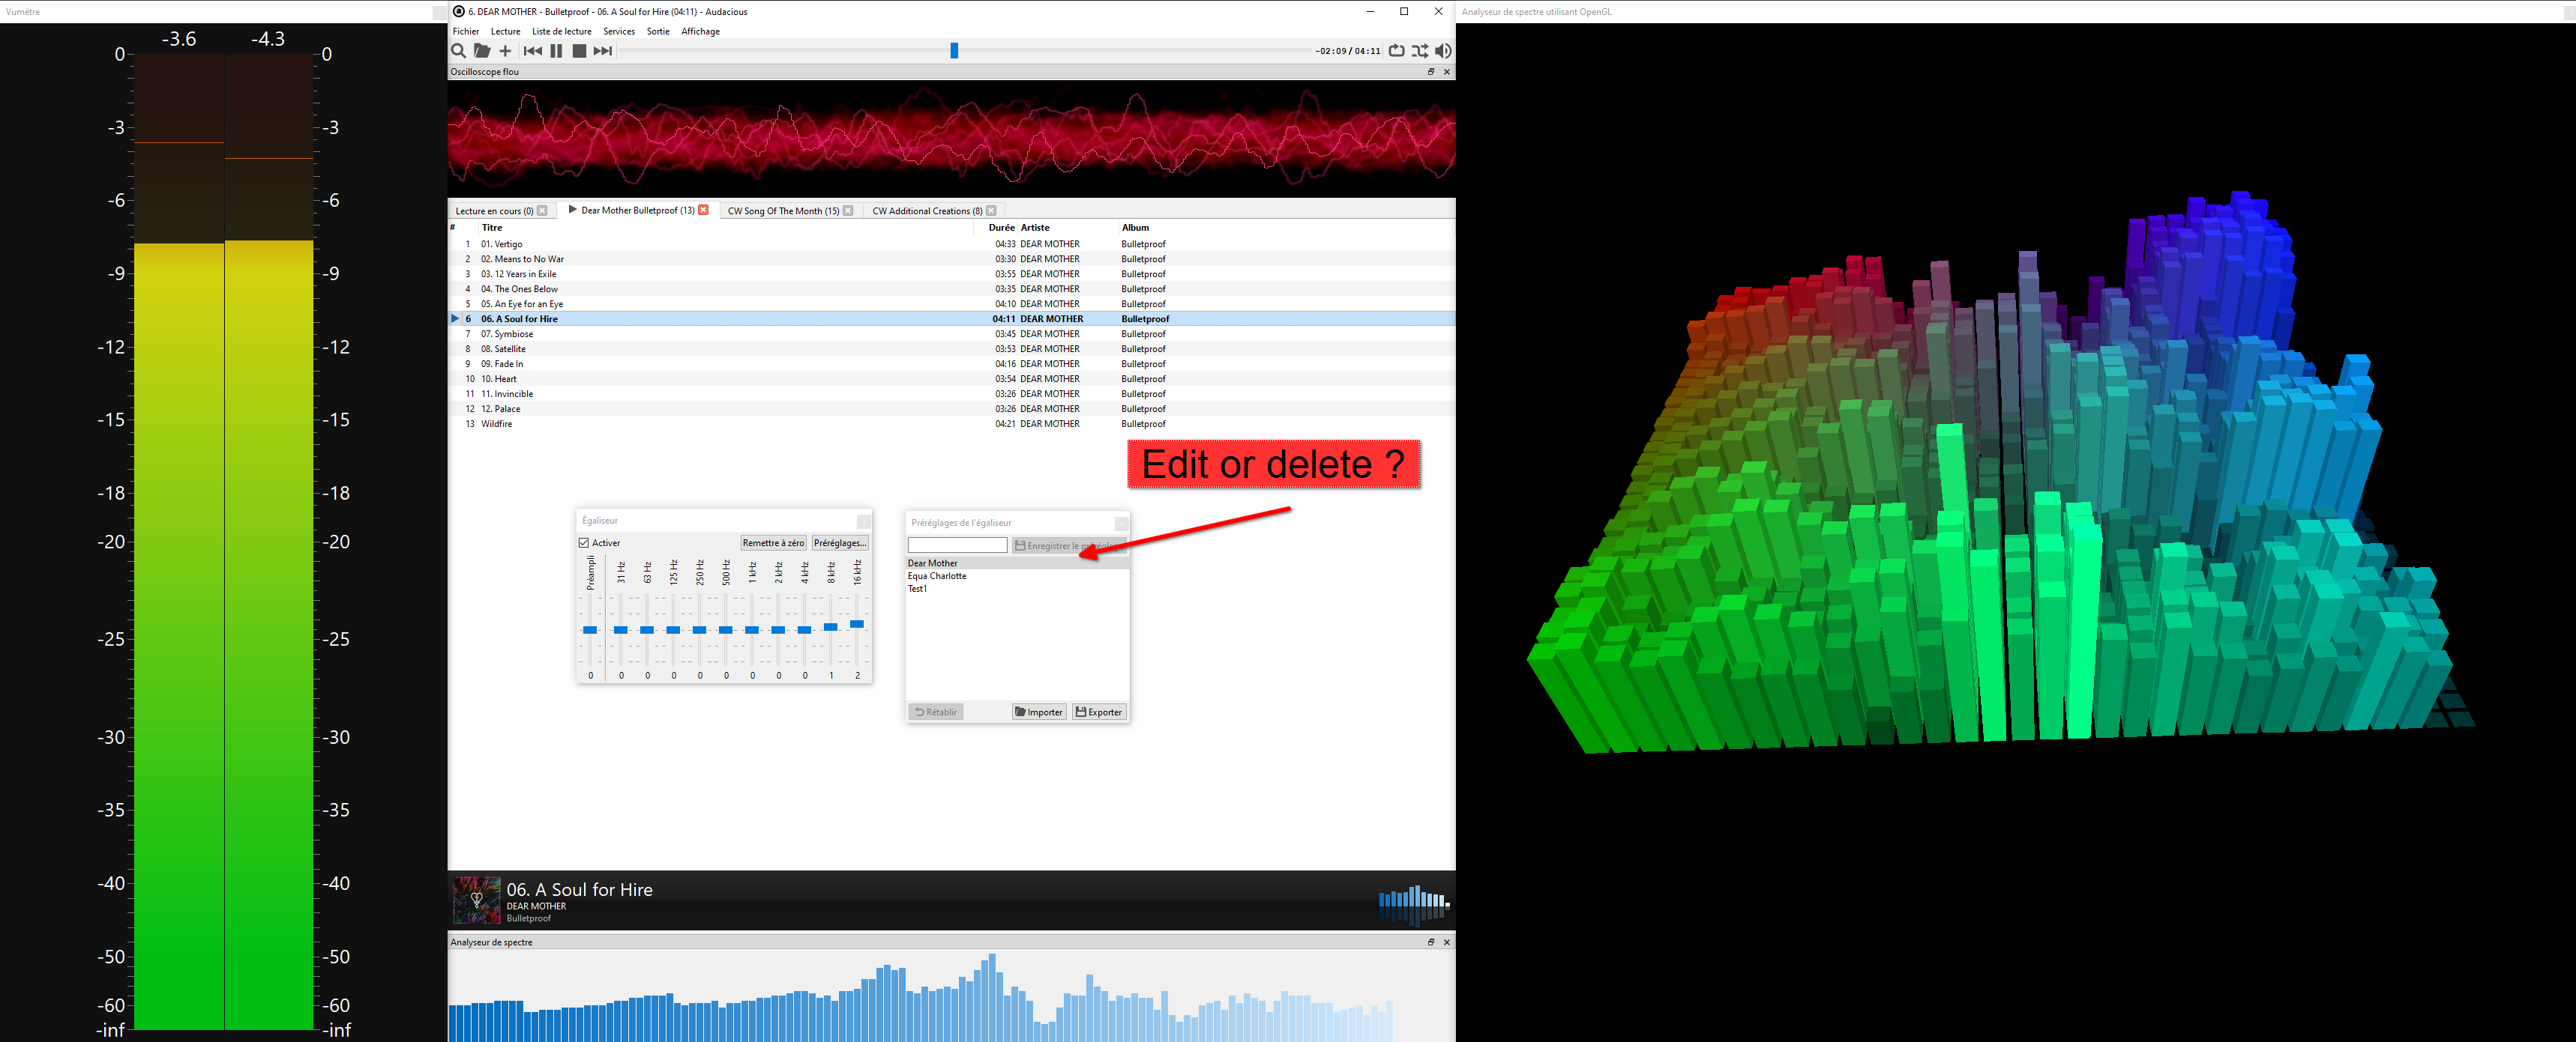Open the Lecture menu

505,31
